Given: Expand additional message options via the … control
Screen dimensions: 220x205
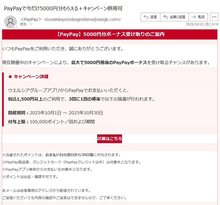Looking at the screenshot, I should point(214,17).
